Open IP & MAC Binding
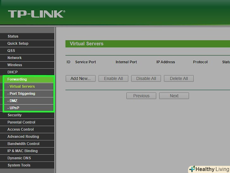 [x=27, y=151]
